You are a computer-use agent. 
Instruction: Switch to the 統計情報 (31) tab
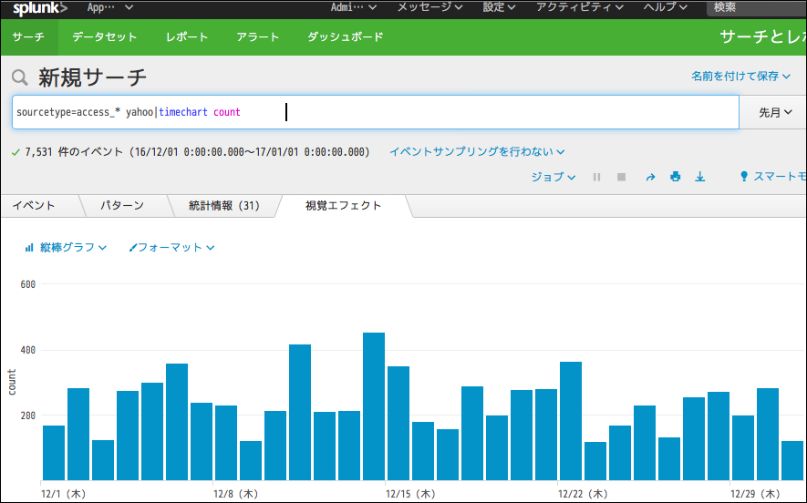[x=223, y=205]
